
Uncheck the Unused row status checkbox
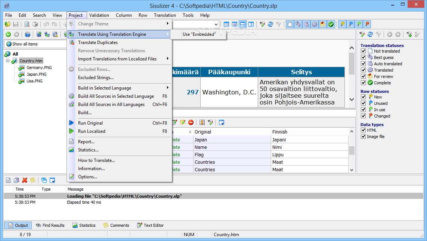point(363,103)
